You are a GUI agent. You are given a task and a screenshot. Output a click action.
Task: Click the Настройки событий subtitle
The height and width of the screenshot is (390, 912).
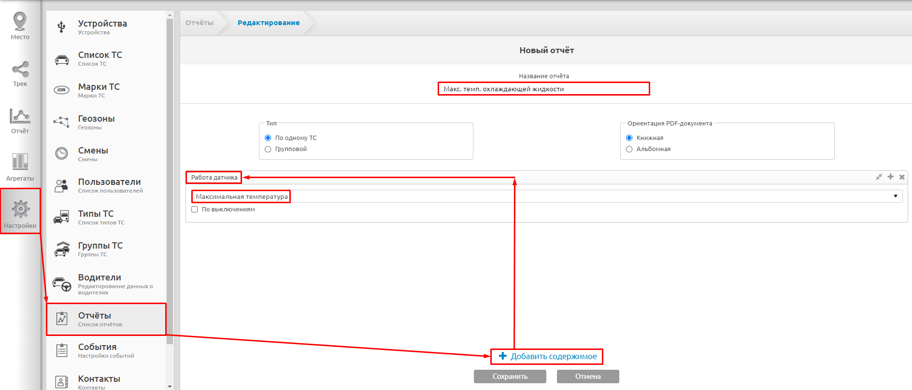point(106,356)
